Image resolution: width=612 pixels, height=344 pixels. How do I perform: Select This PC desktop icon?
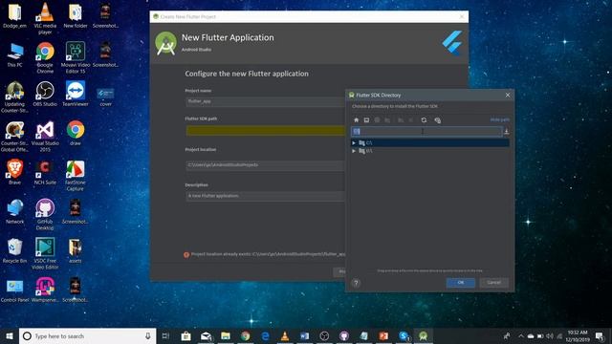pyautogui.click(x=15, y=54)
